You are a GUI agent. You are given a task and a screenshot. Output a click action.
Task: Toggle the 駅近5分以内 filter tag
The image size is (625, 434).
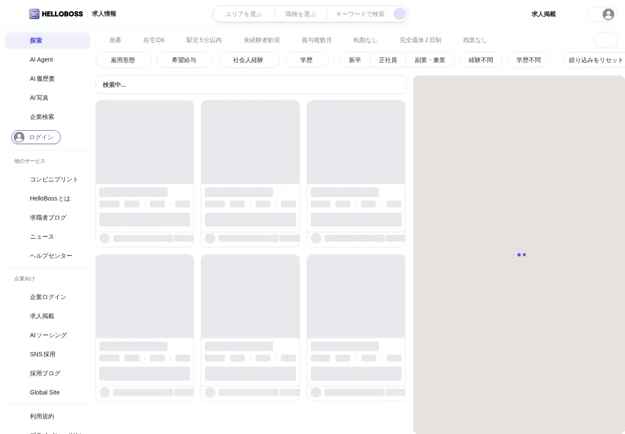click(x=204, y=40)
